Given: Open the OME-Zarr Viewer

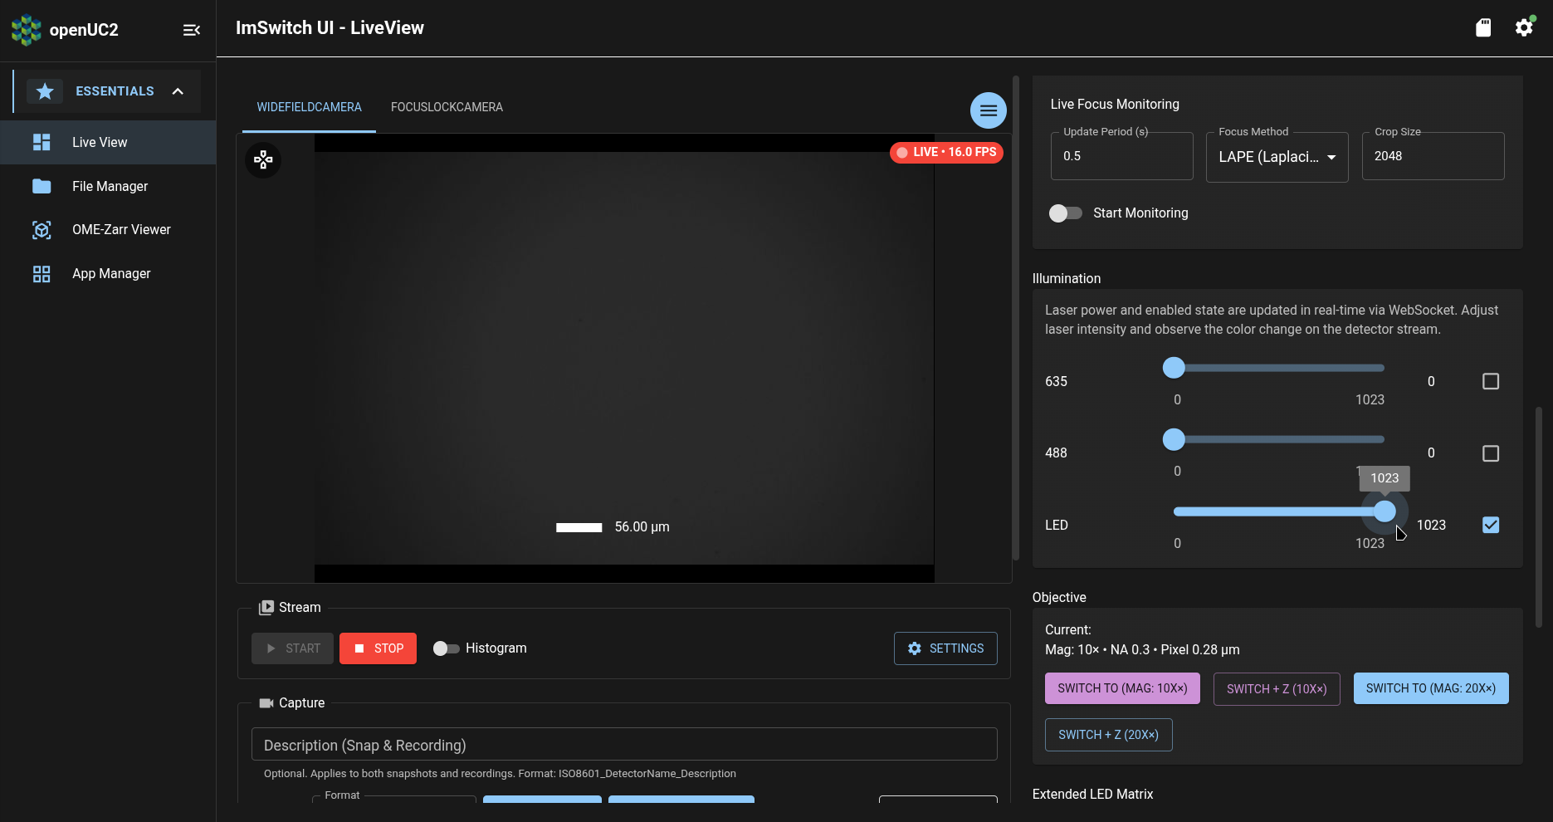Looking at the screenshot, I should 120,229.
